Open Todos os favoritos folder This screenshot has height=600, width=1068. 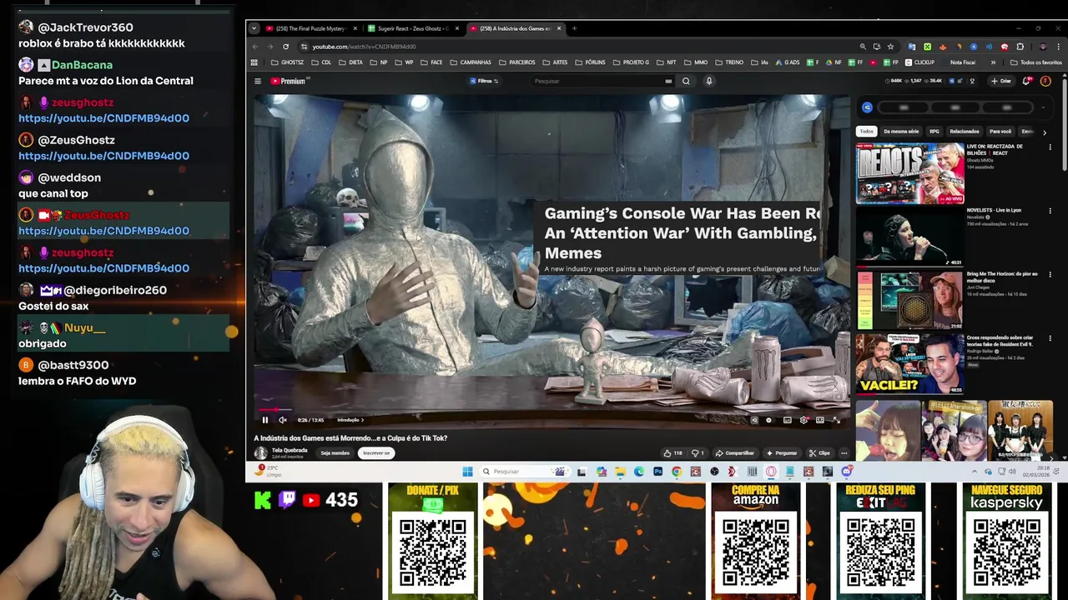click(x=1035, y=62)
